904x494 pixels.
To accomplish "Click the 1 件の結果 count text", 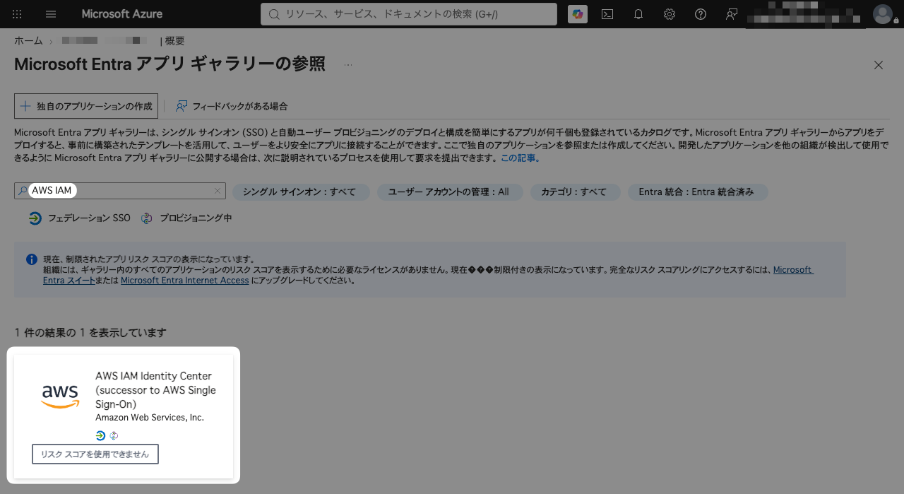I will coord(90,332).
